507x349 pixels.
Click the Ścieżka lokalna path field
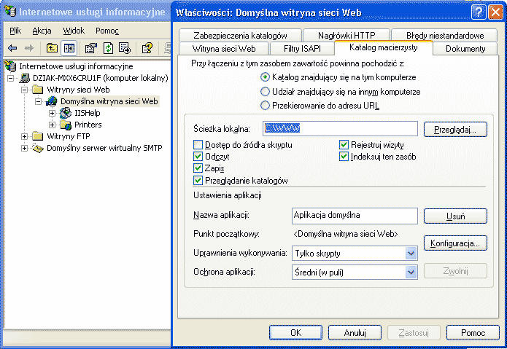tap(340, 128)
